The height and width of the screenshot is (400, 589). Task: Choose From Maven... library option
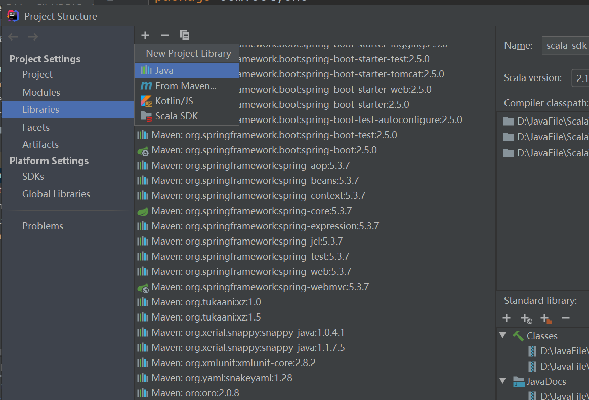point(187,86)
